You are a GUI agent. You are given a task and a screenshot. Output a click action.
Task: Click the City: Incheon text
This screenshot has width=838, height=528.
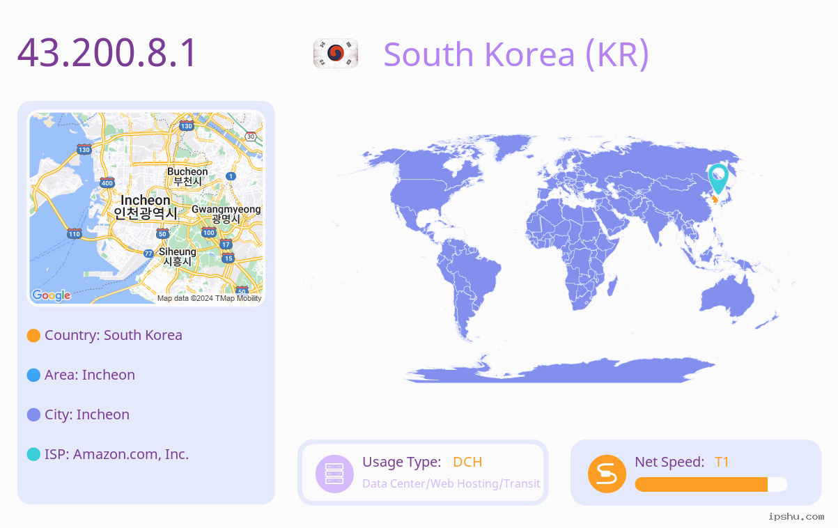[87, 414]
